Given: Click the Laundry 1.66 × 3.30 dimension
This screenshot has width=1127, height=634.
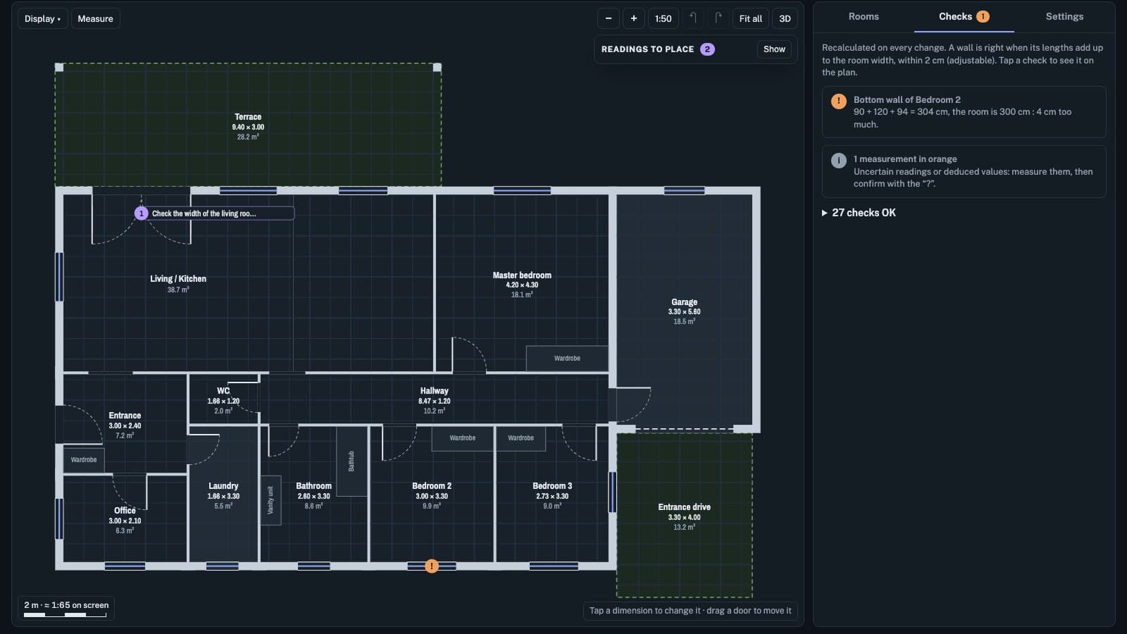Looking at the screenshot, I should [x=223, y=496].
